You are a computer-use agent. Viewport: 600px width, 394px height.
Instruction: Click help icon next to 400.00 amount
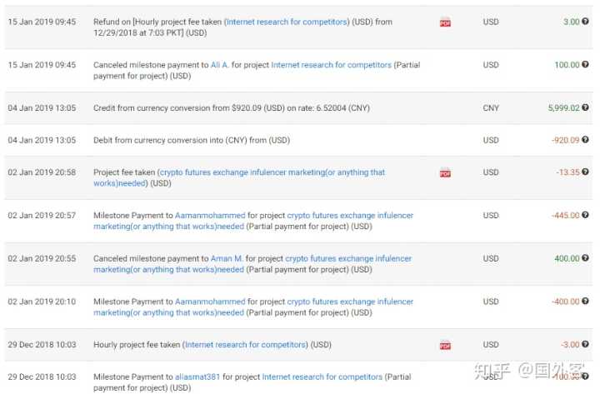pos(585,259)
